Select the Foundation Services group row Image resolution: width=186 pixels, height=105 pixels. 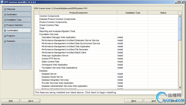pyautogui.click(x=106, y=34)
